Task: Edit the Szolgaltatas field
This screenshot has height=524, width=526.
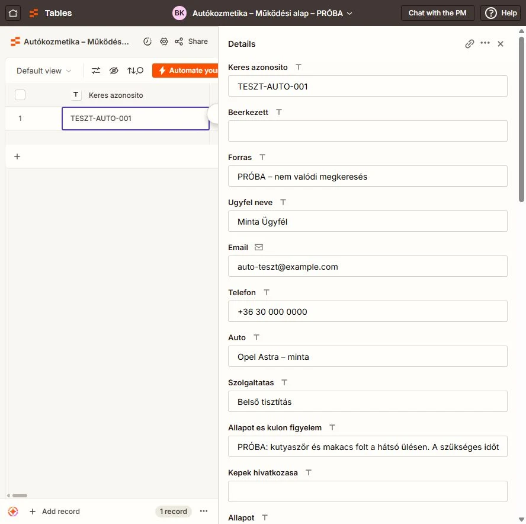Action: point(368,401)
